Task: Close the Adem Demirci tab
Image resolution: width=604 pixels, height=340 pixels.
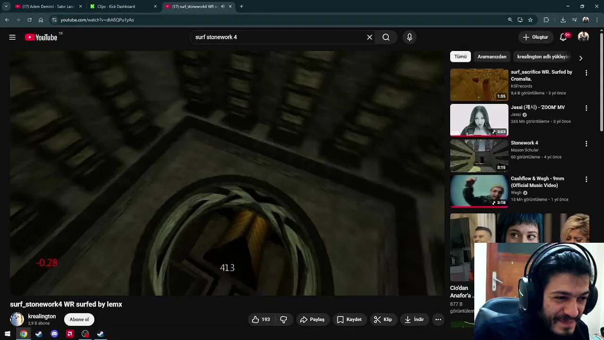Action: pyautogui.click(x=80, y=7)
